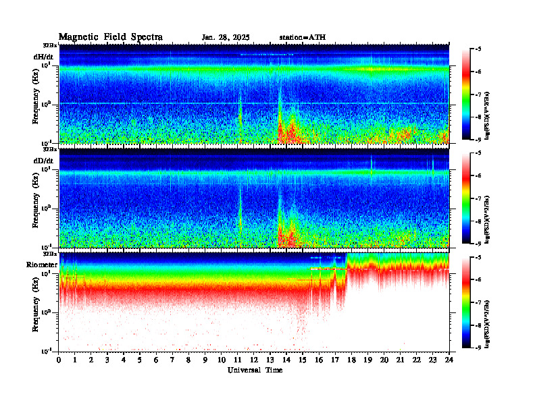Click the -9 tick on dH/dt color bar
Screen dimensions: 535x413
[478, 140]
